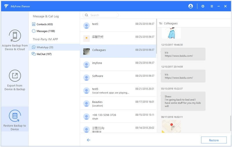Image resolution: width=232 pixels, height=147 pixels.
Task: Click the iMyFone iTransor logo
Action: click(x=6, y=6)
